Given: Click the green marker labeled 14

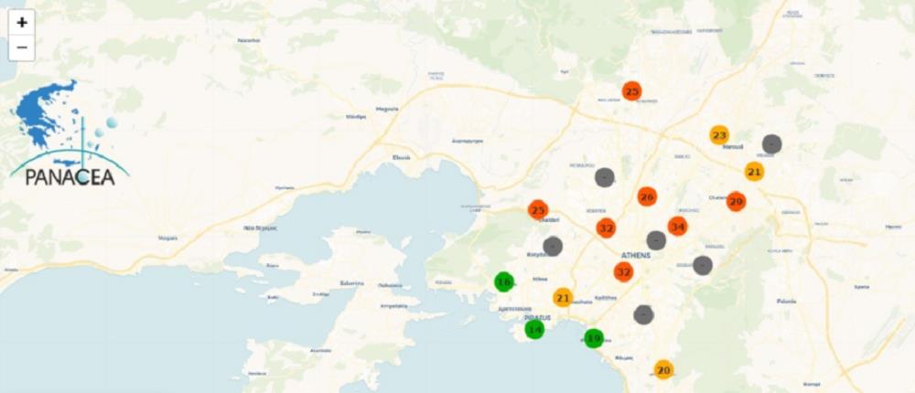Looking at the screenshot, I should (534, 329).
